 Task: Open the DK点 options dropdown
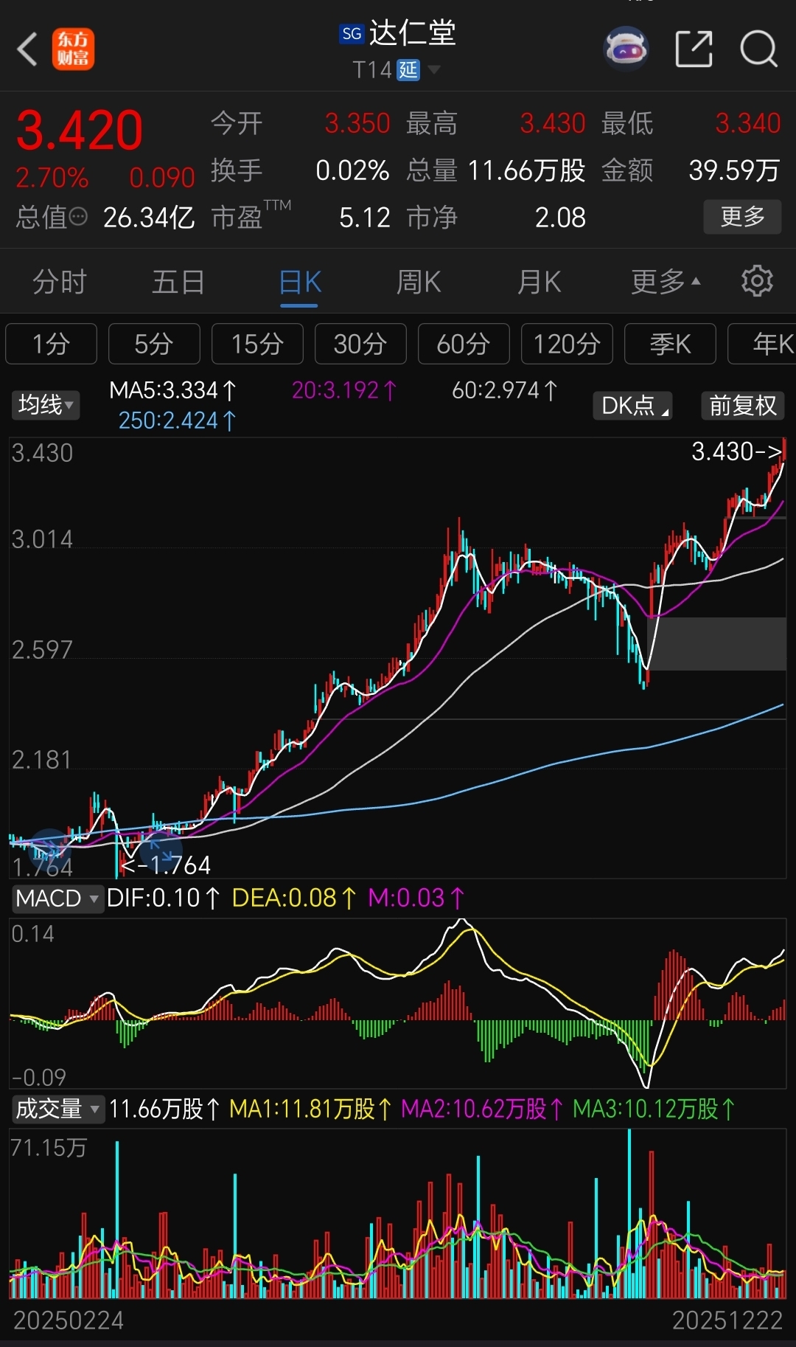click(x=633, y=406)
